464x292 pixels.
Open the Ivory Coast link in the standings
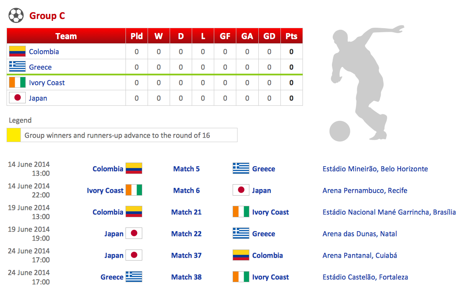pos(47,82)
